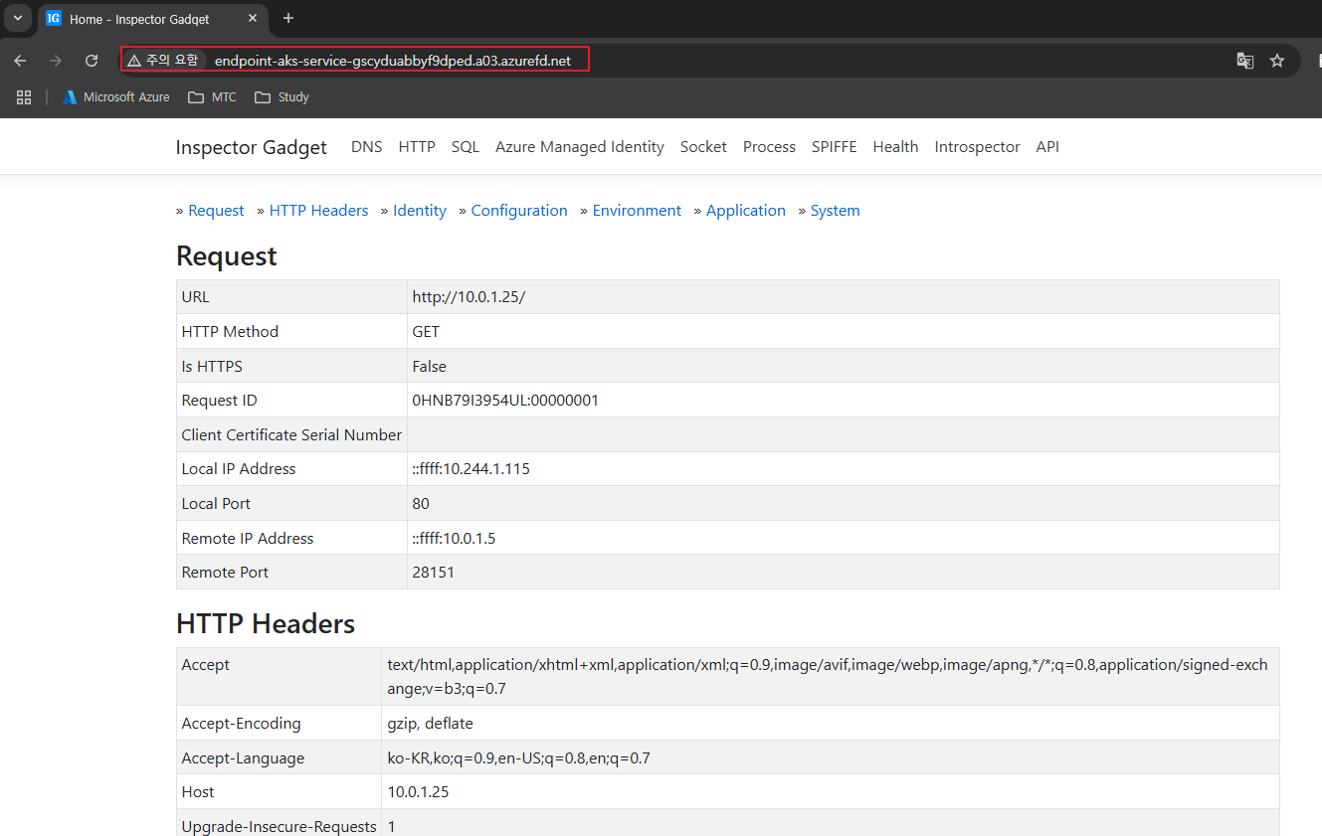Viewport: 1322px width, 836px height.
Task: Click the Remote Port value 28151
Action: click(434, 573)
